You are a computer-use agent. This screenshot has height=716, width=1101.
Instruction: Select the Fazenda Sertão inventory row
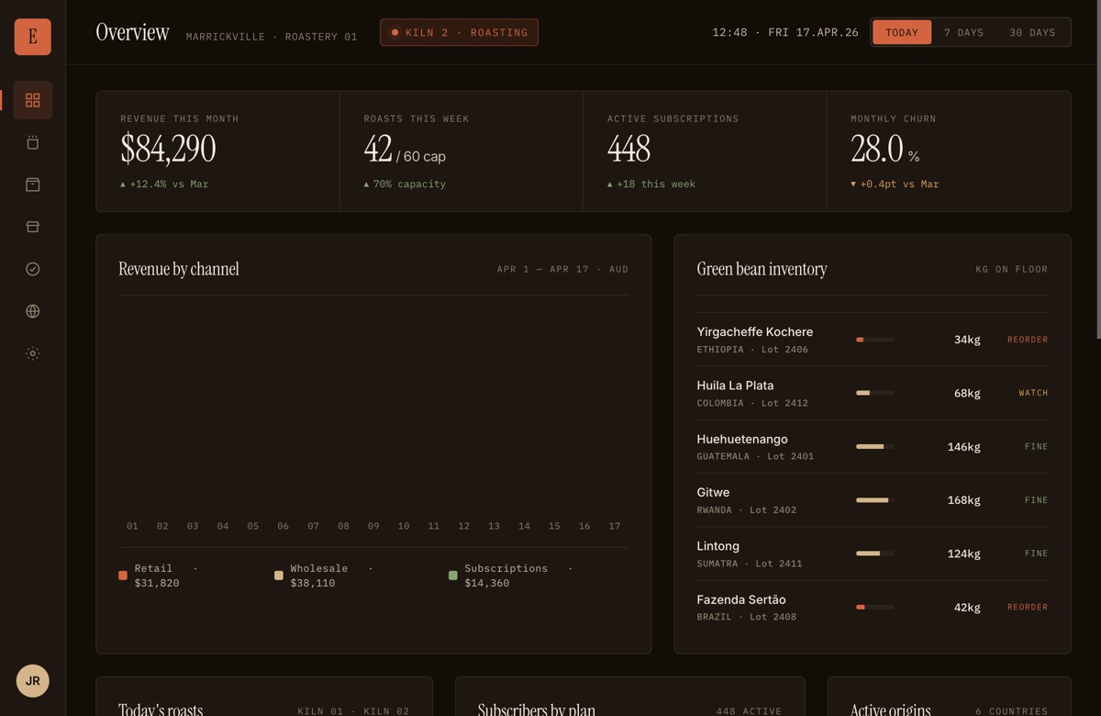872,607
